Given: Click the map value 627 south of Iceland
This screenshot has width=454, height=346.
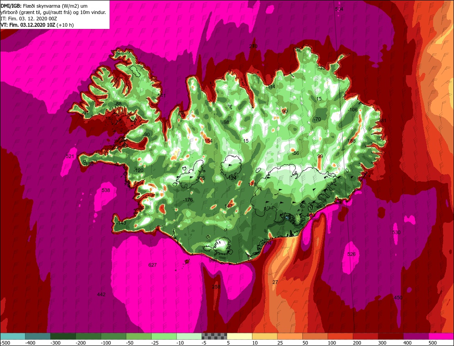Looking at the screenshot, I should [152, 265].
